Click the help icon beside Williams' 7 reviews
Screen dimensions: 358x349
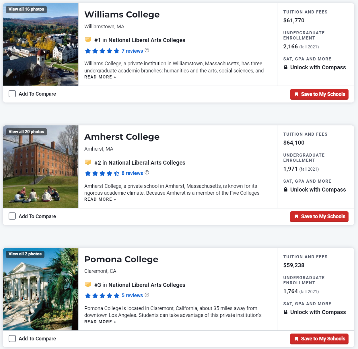[147, 50]
